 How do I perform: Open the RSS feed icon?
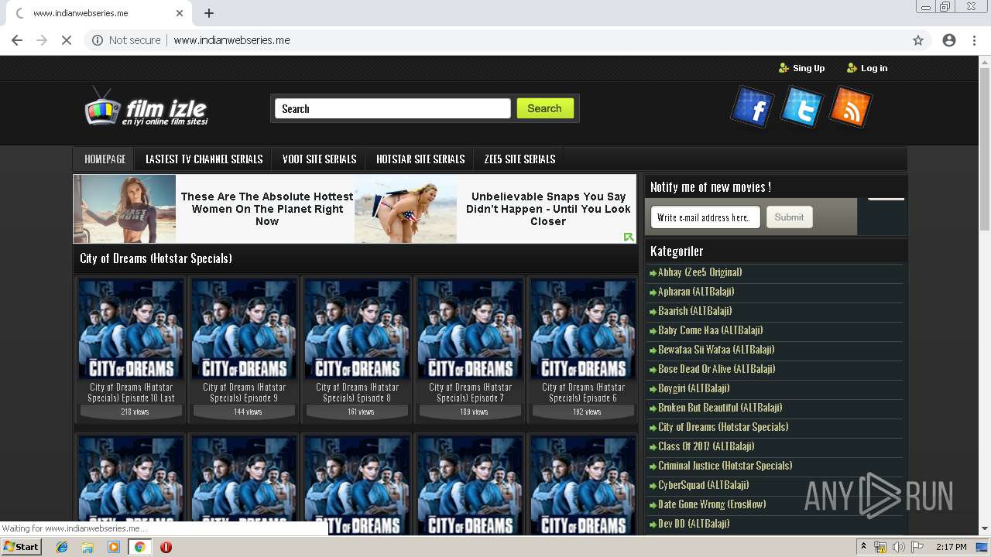(x=850, y=107)
